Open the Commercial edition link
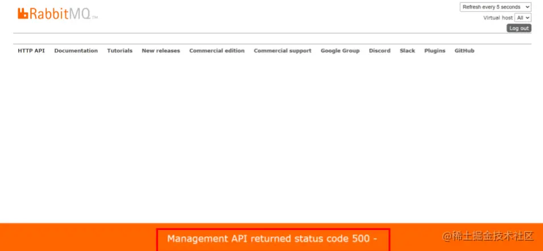 click(x=217, y=51)
